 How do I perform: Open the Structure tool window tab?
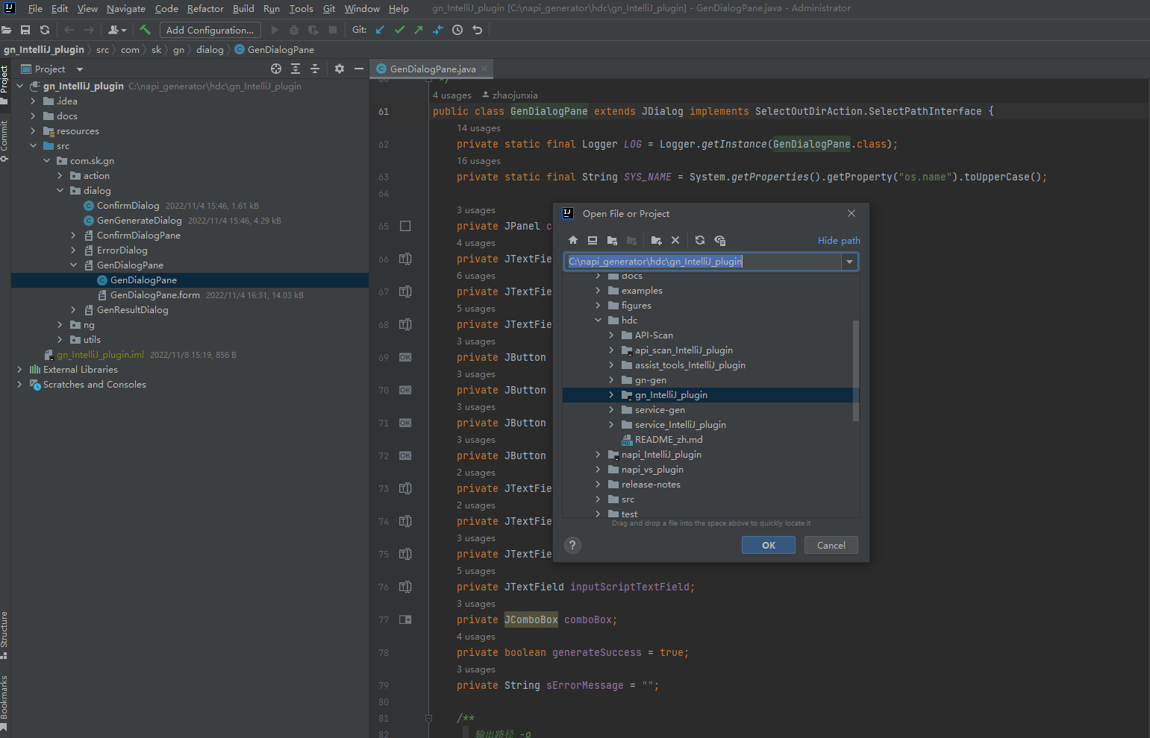pyautogui.click(x=4, y=634)
